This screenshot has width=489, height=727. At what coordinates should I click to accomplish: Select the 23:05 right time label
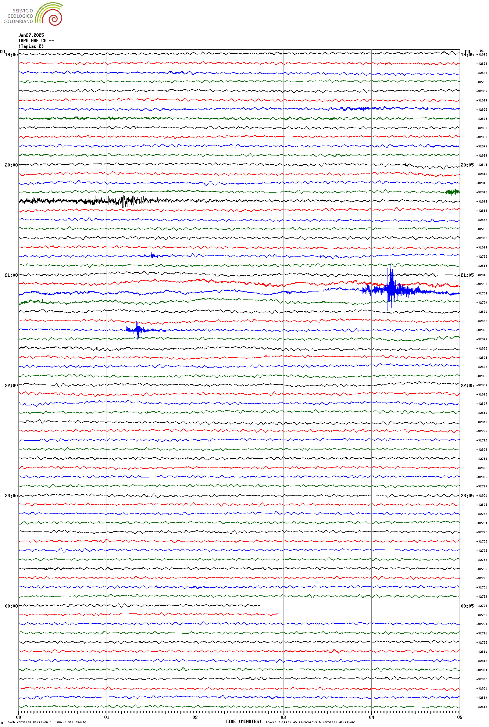(467, 496)
